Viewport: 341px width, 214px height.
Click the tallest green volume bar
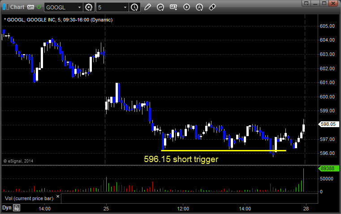(304, 180)
